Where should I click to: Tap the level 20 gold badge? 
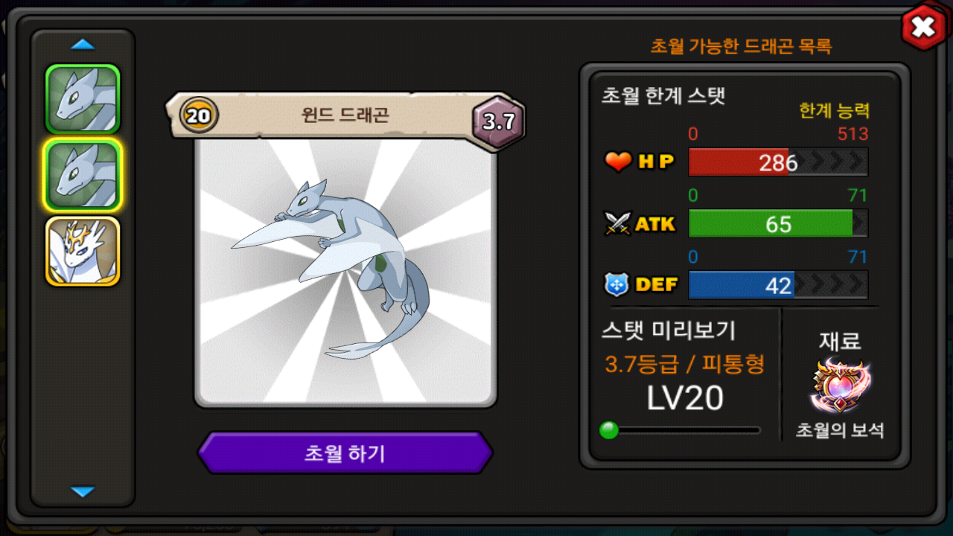click(199, 116)
